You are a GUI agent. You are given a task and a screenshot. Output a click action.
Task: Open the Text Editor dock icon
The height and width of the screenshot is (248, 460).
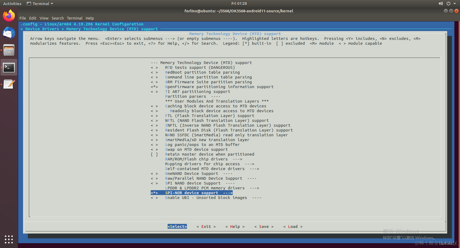coord(9,84)
